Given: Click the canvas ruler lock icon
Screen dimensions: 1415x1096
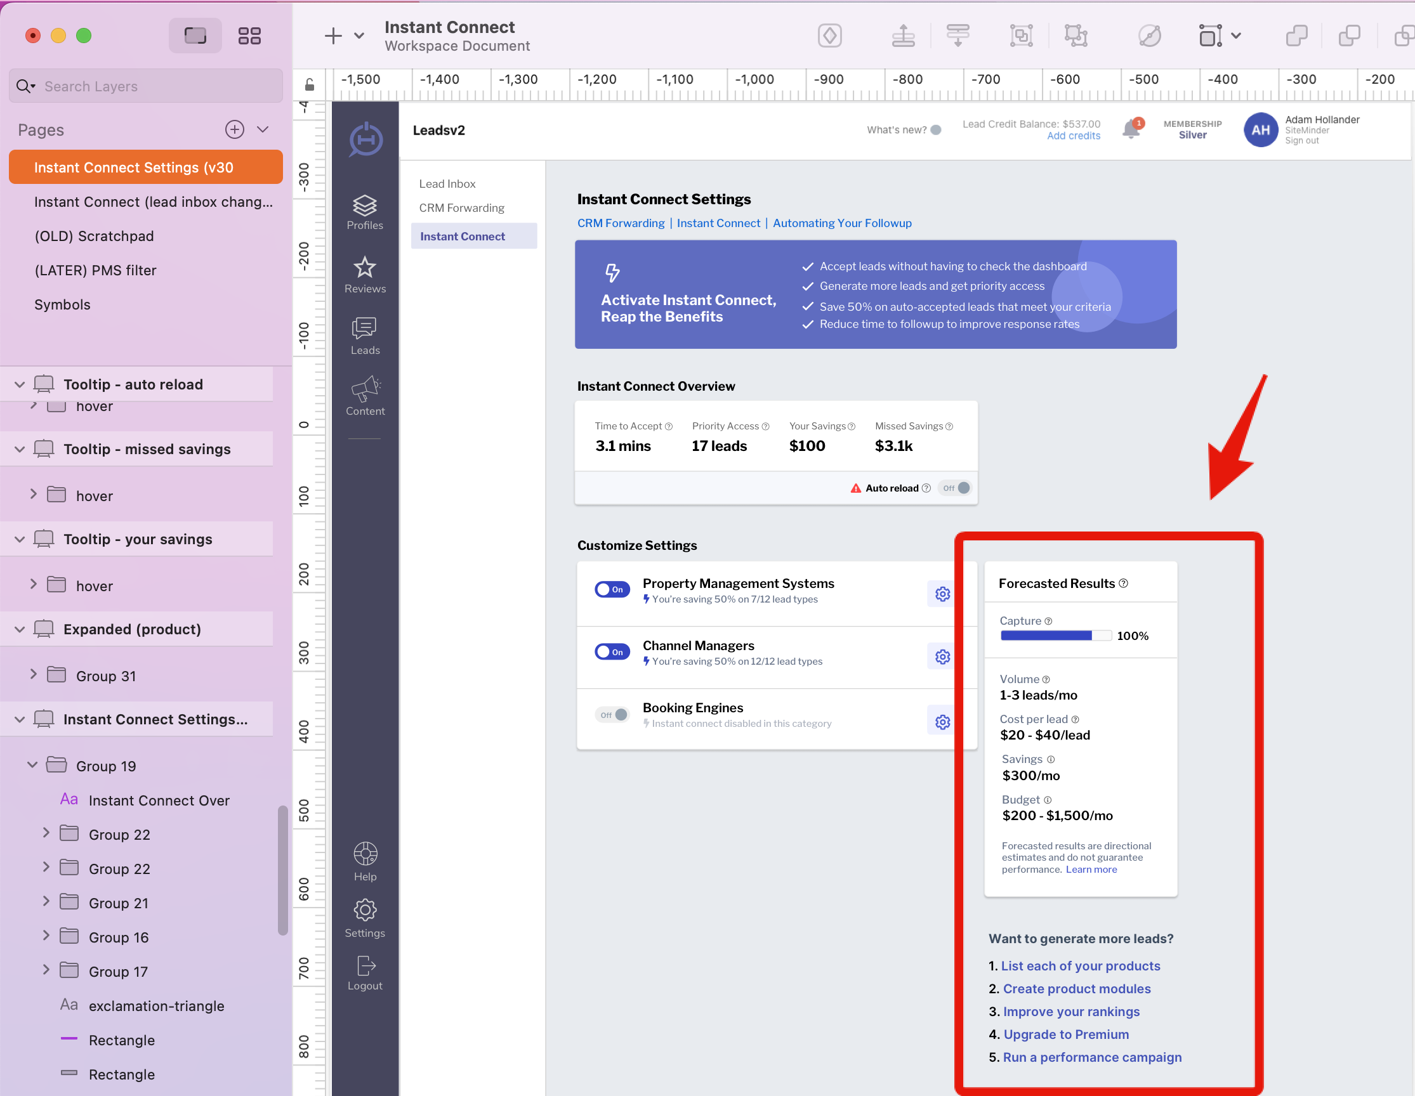Looking at the screenshot, I should point(310,85).
